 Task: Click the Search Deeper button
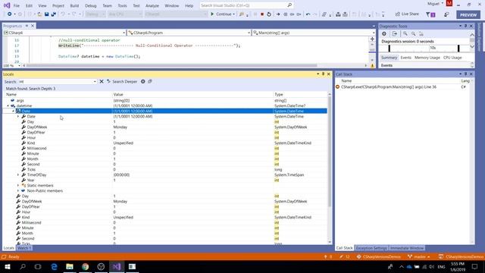click(122, 81)
